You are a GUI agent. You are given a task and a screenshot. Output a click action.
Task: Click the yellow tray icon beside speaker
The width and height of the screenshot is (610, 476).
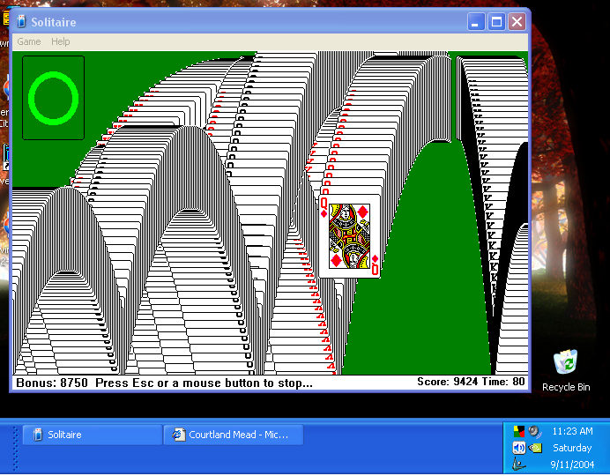535,448
